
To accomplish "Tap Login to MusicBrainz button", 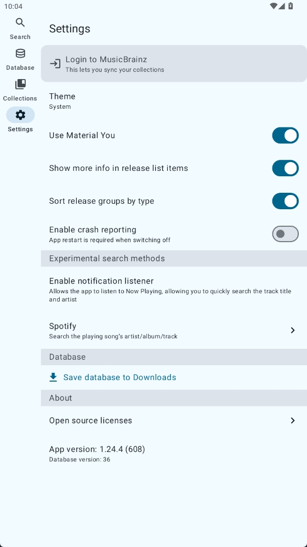I will click(x=174, y=64).
